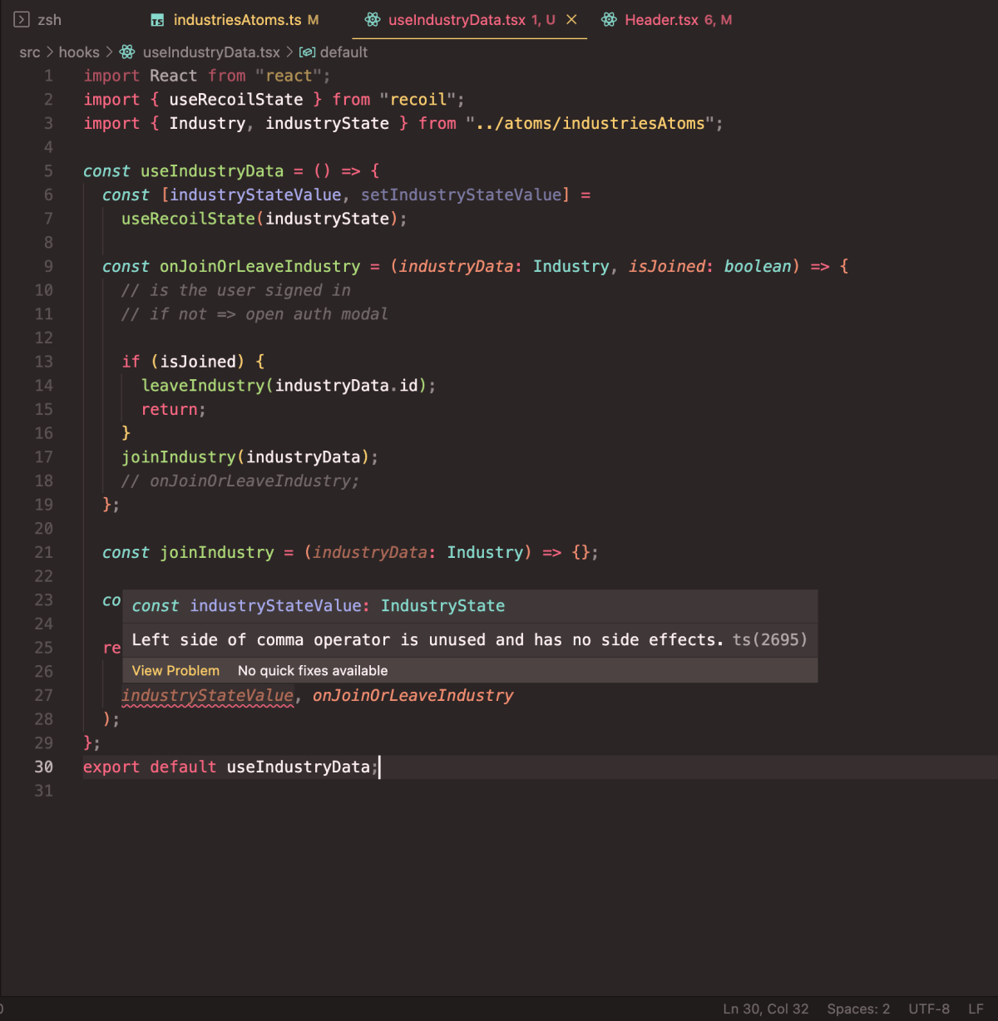Click the terminal icon beside zsh label

tap(21, 18)
